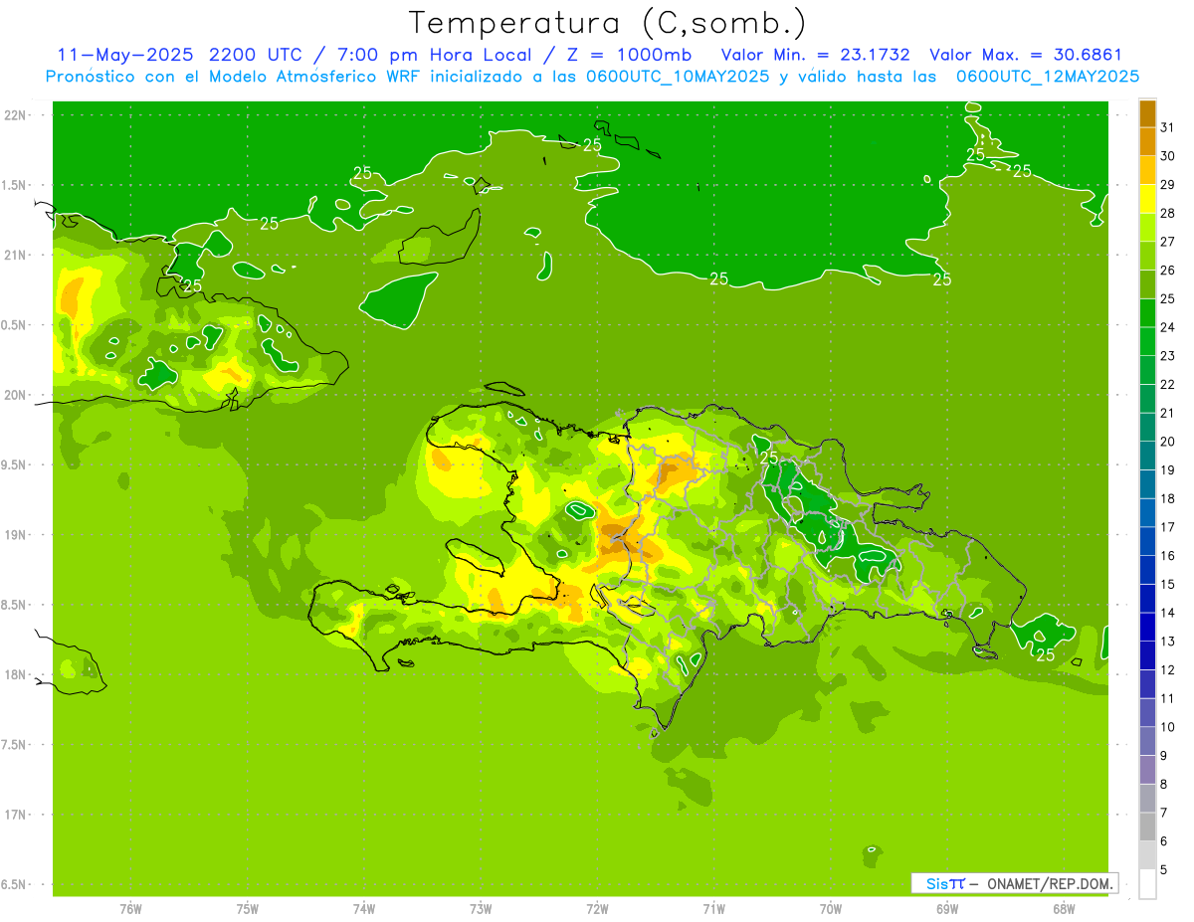
Task: Select the 'Valor Max. = 30.6861' value
Action: pyautogui.click(x=1025, y=55)
